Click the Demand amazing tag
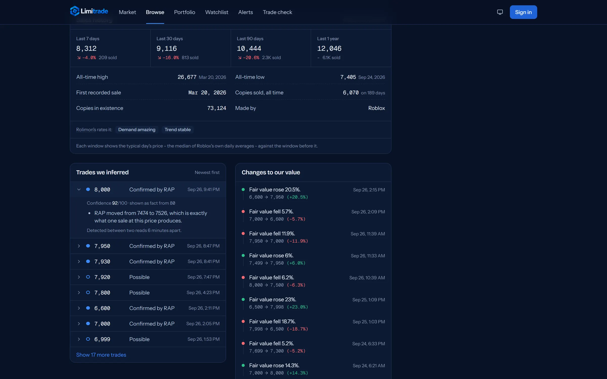Screen dimensions: 607x379 click(137, 130)
